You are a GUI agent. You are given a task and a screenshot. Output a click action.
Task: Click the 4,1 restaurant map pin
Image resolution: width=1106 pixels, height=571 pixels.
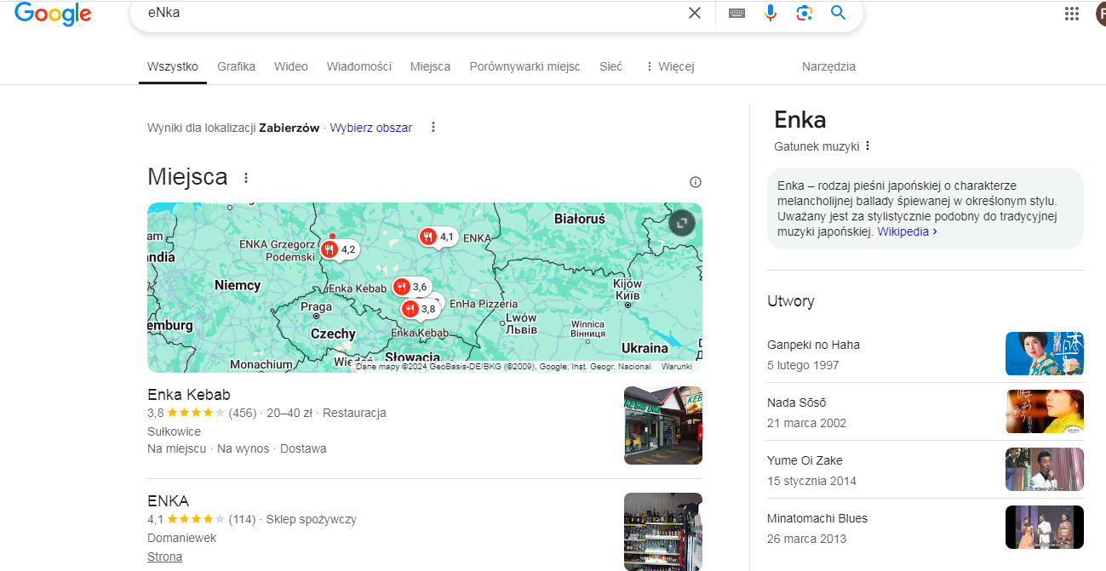click(x=438, y=237)
